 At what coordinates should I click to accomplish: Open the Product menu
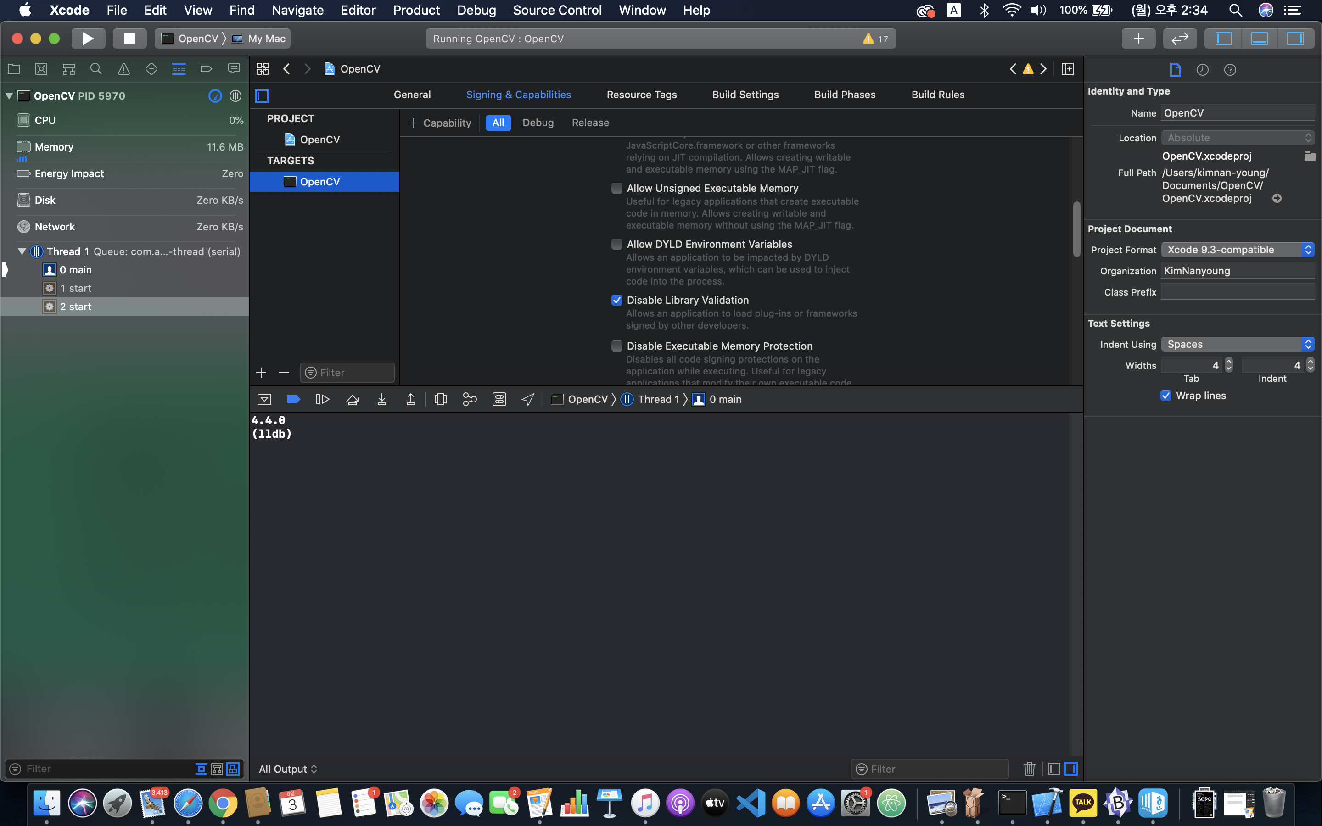tap(416, 10)
